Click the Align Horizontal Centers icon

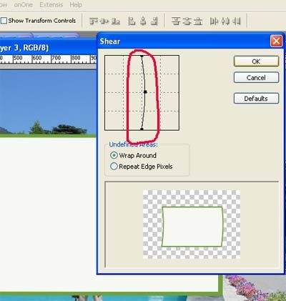click(x=143, y=21)
